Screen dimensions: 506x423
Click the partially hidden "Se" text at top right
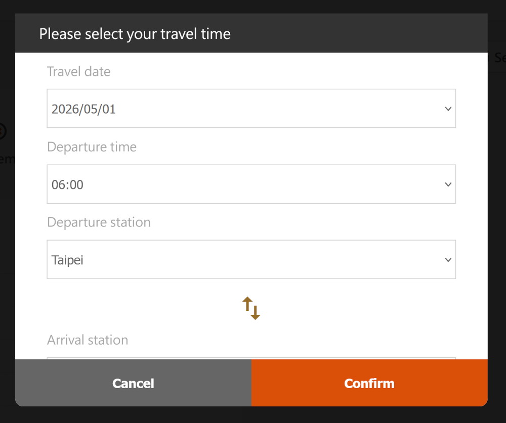tap(497, 58)
